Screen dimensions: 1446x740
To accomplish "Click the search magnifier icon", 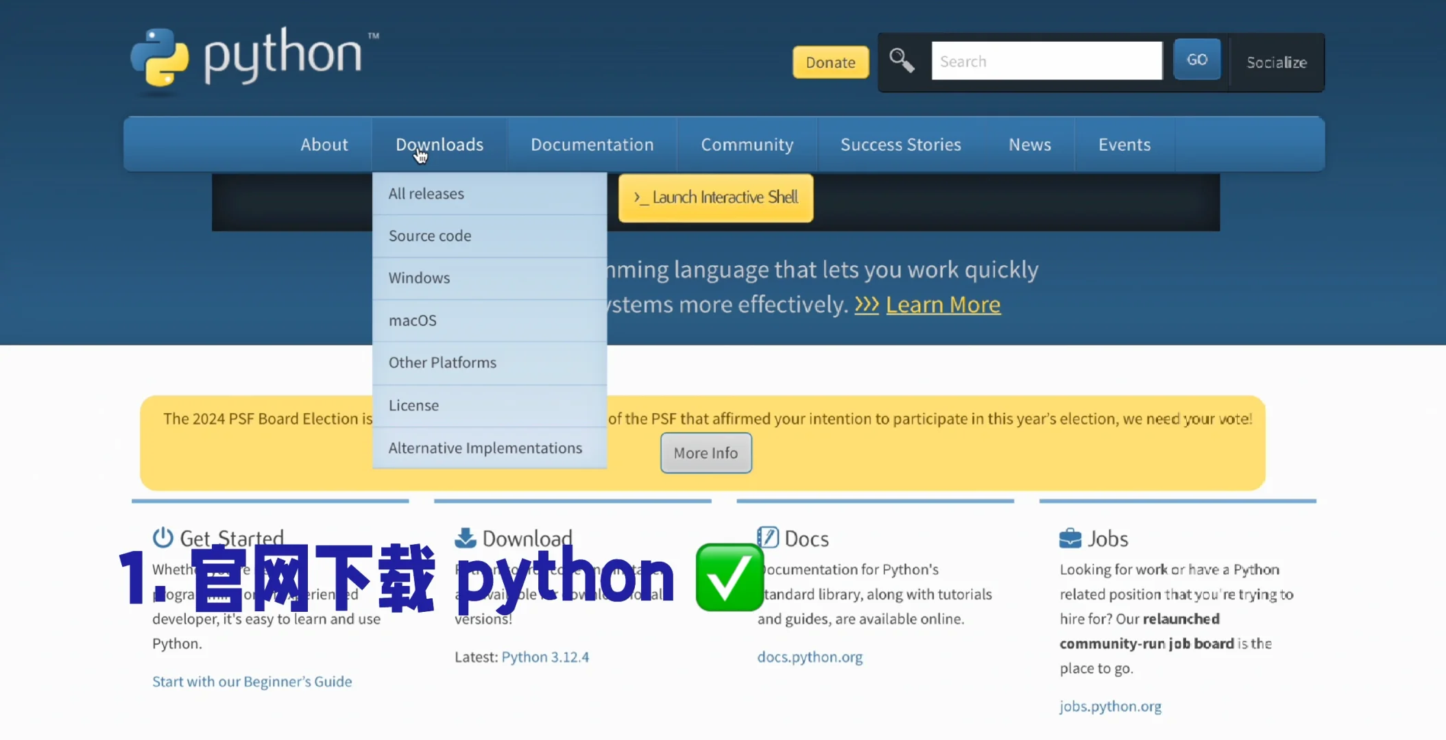I will pos(902,60).
